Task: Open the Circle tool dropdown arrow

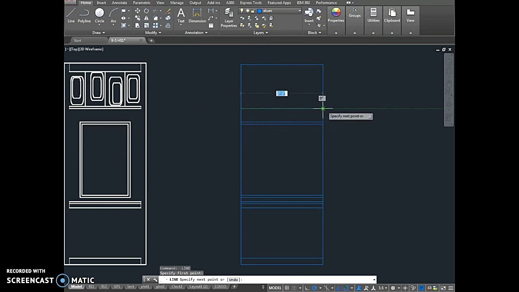Action: (x=99, y=25)
